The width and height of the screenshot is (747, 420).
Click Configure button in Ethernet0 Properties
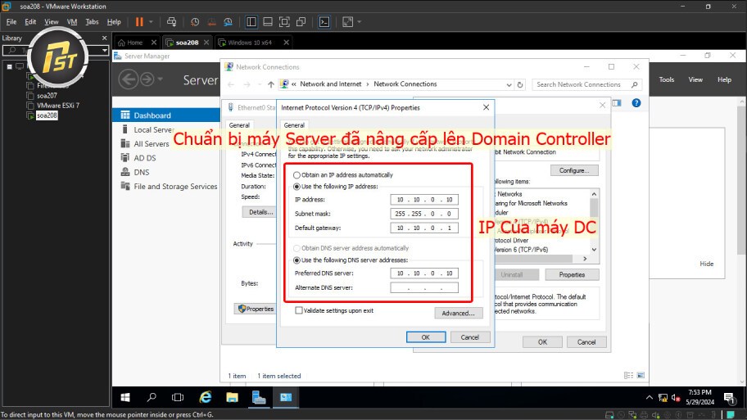coord(574,170)
